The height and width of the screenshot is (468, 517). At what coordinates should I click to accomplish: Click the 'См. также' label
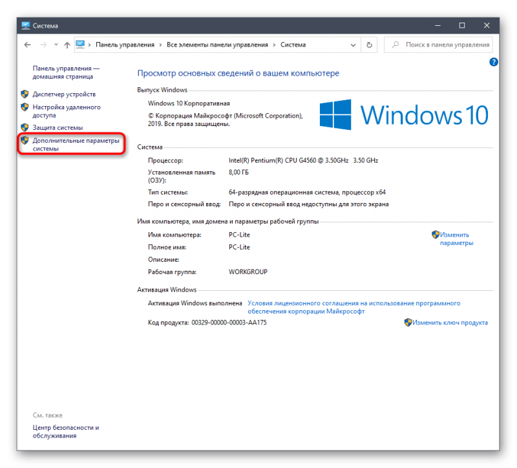click(x=47, y=415)
